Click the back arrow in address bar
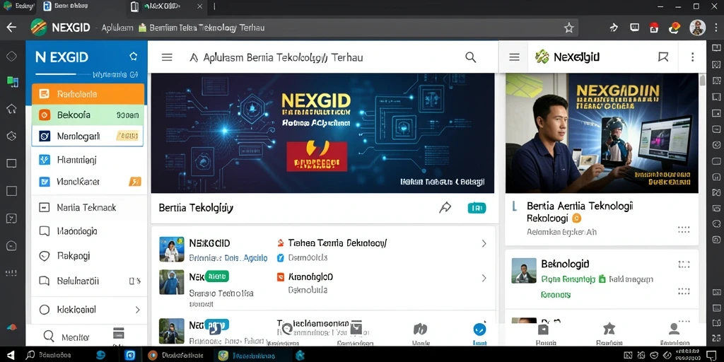The height and width of the screenshot is (362, 724). click(11, 28)
